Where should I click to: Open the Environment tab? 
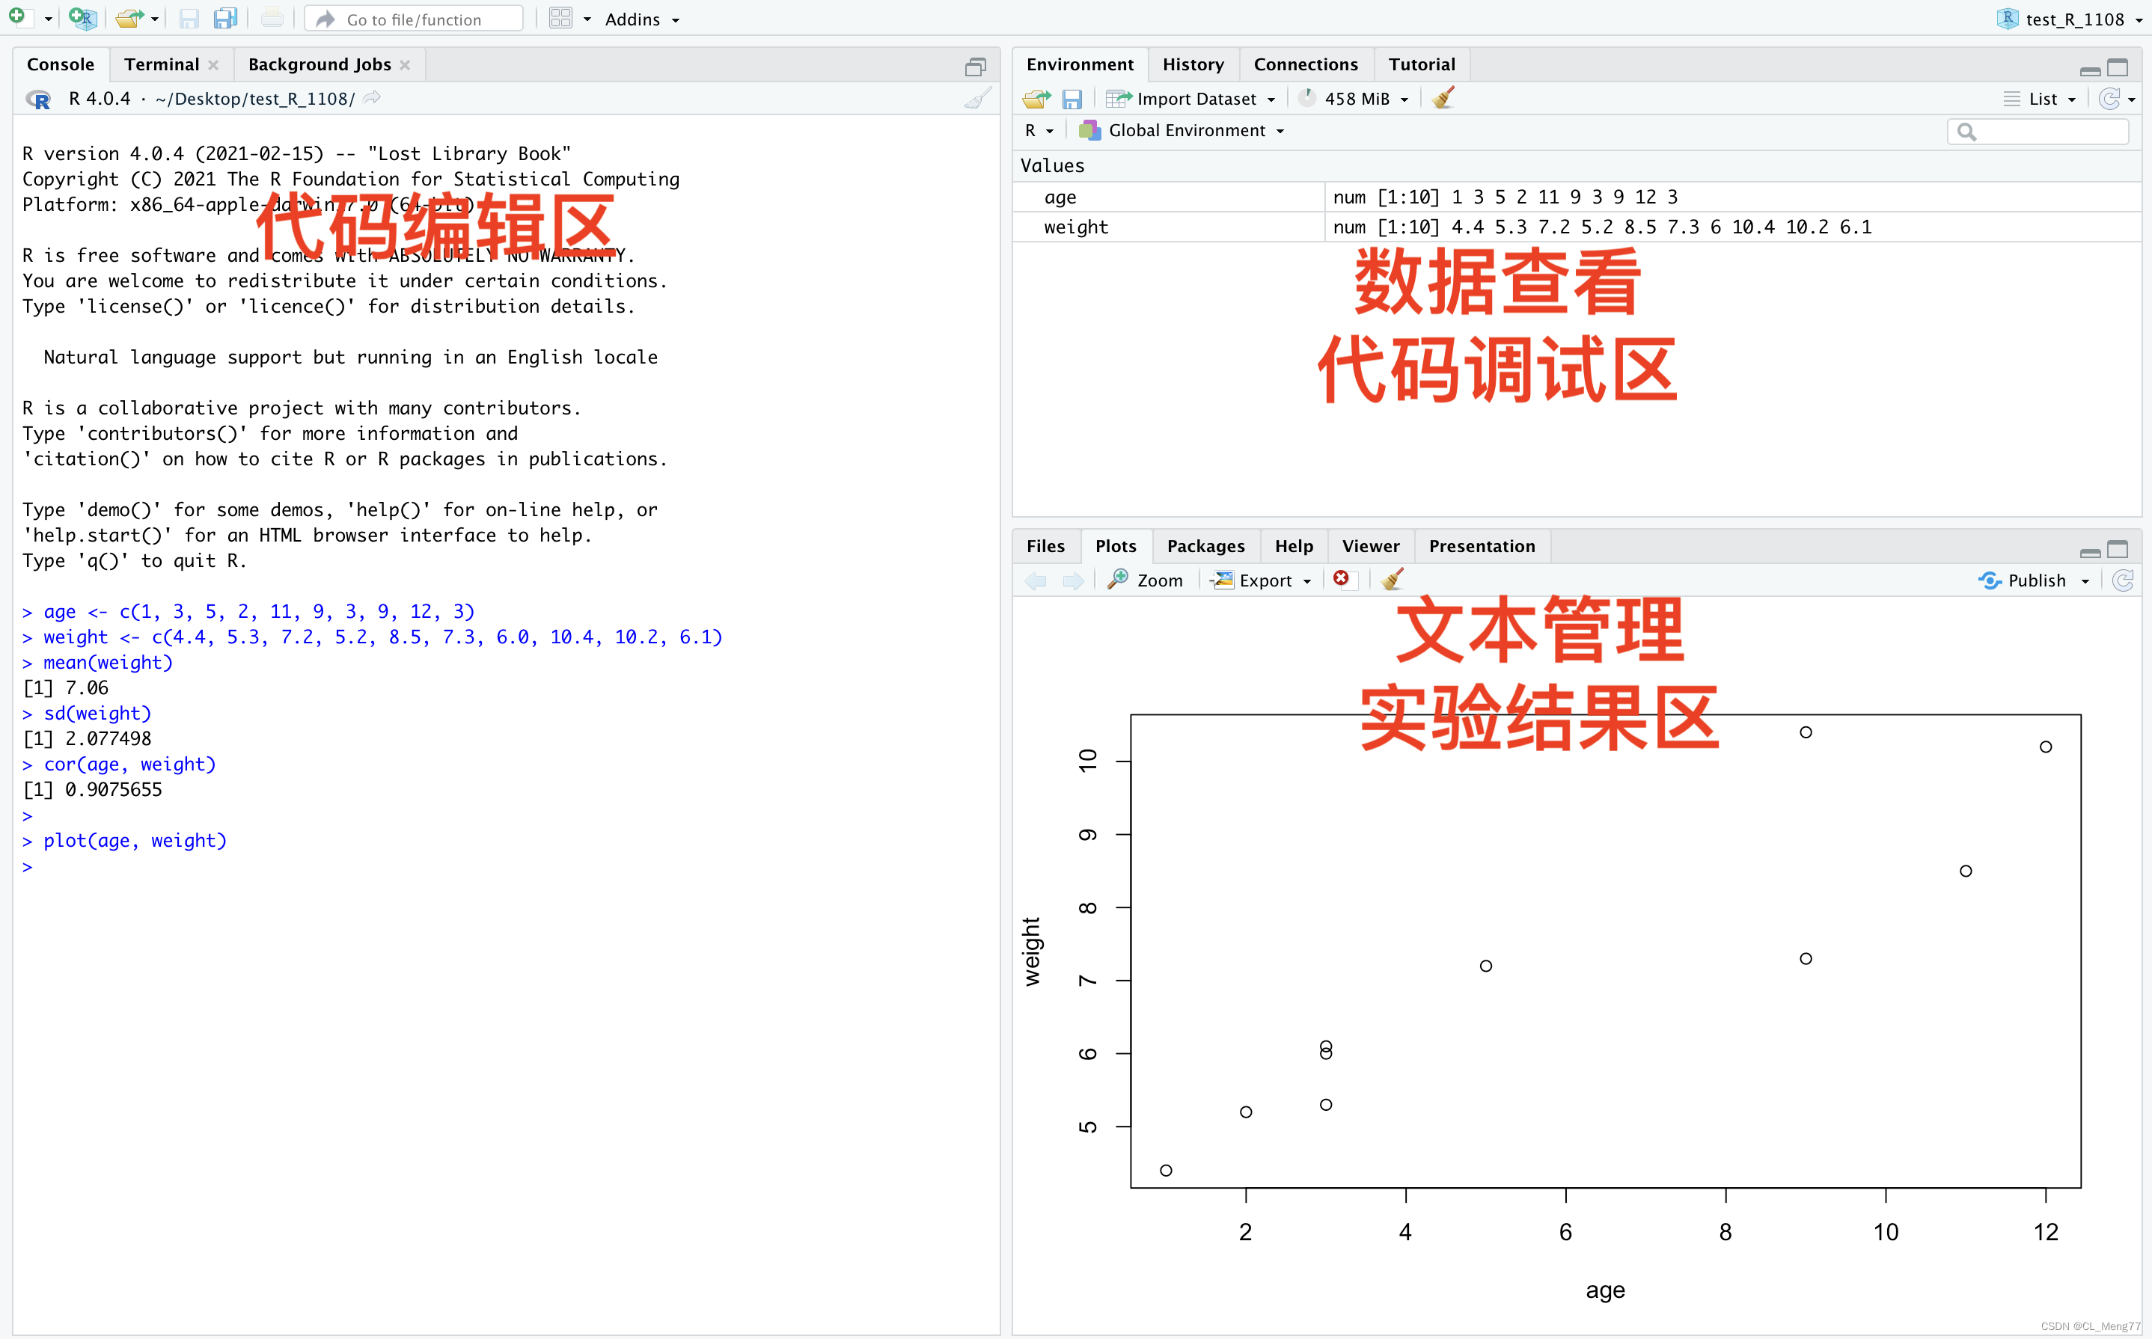coord(1080,64)
